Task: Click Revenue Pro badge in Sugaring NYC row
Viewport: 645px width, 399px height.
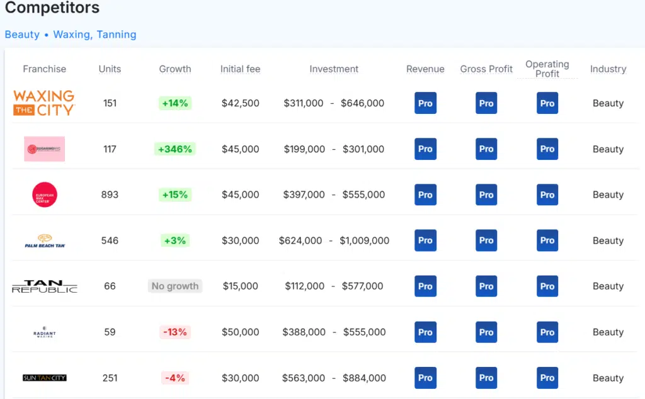Action: tap(425, 149)
